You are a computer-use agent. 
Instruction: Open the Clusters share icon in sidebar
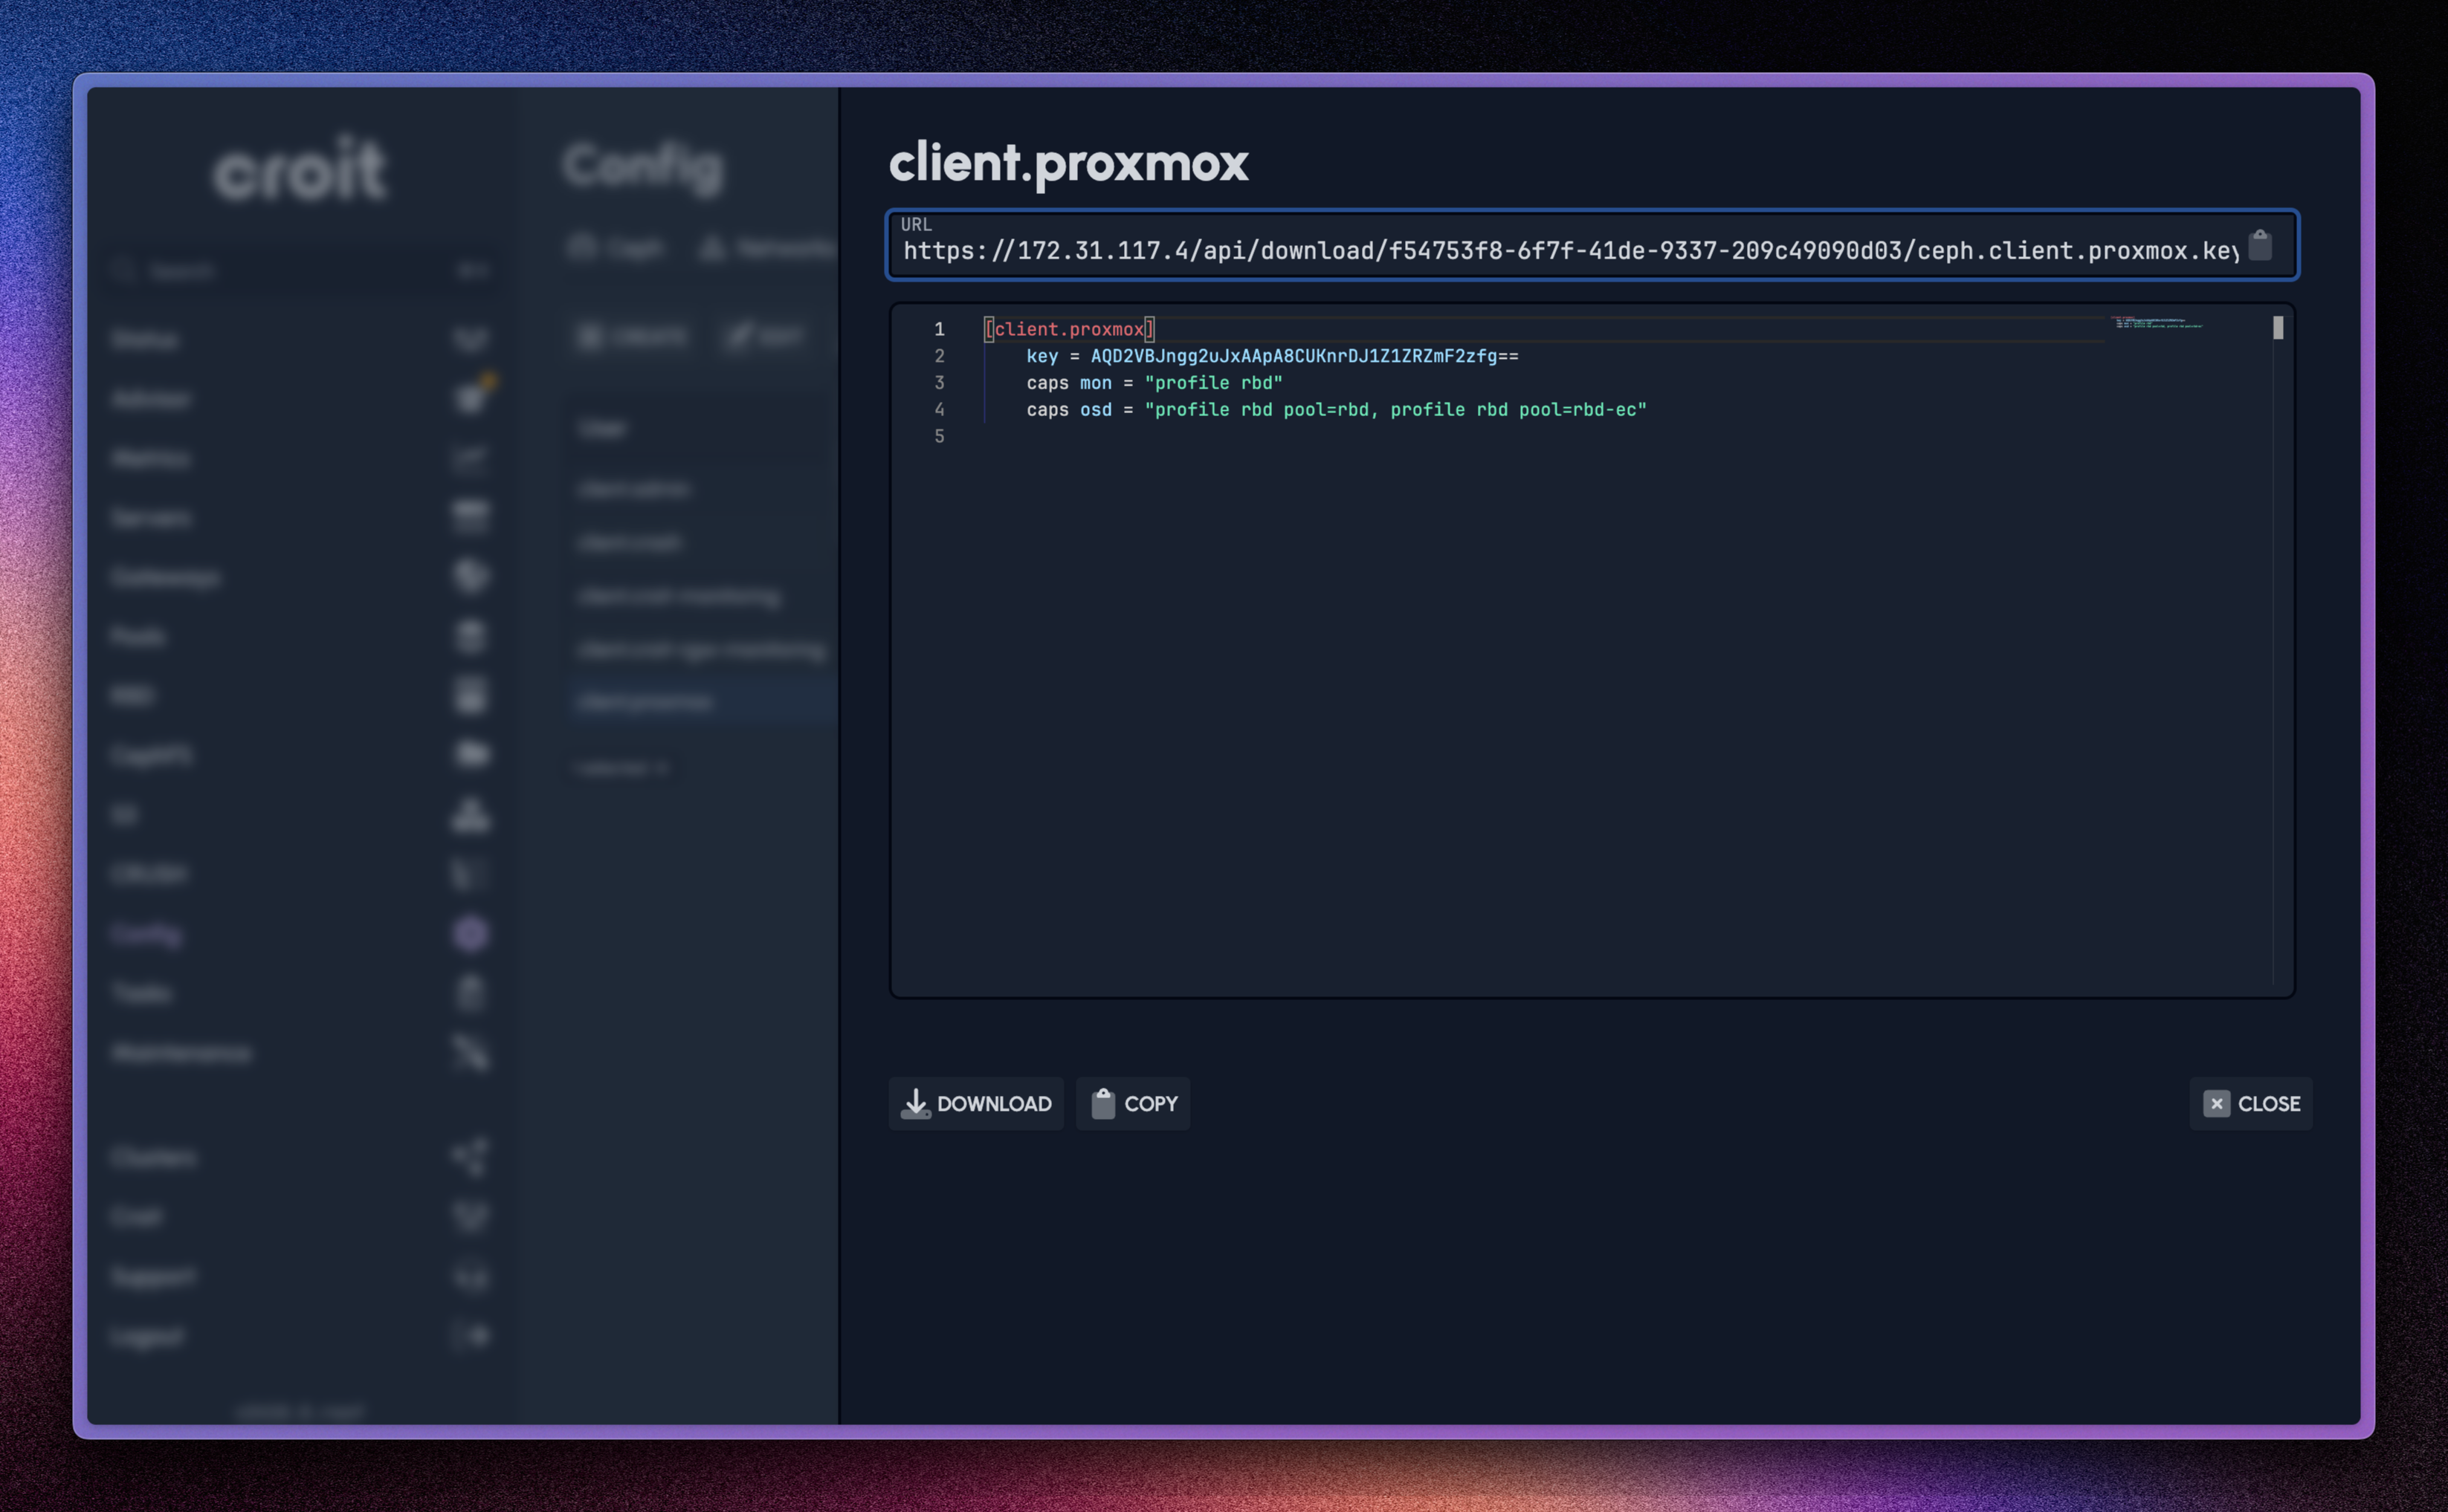click(x=470, y=1157)
